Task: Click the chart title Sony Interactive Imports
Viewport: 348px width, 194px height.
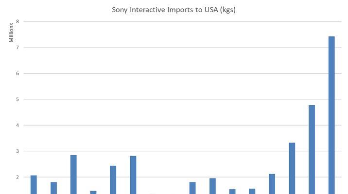Action: [174, 10]
